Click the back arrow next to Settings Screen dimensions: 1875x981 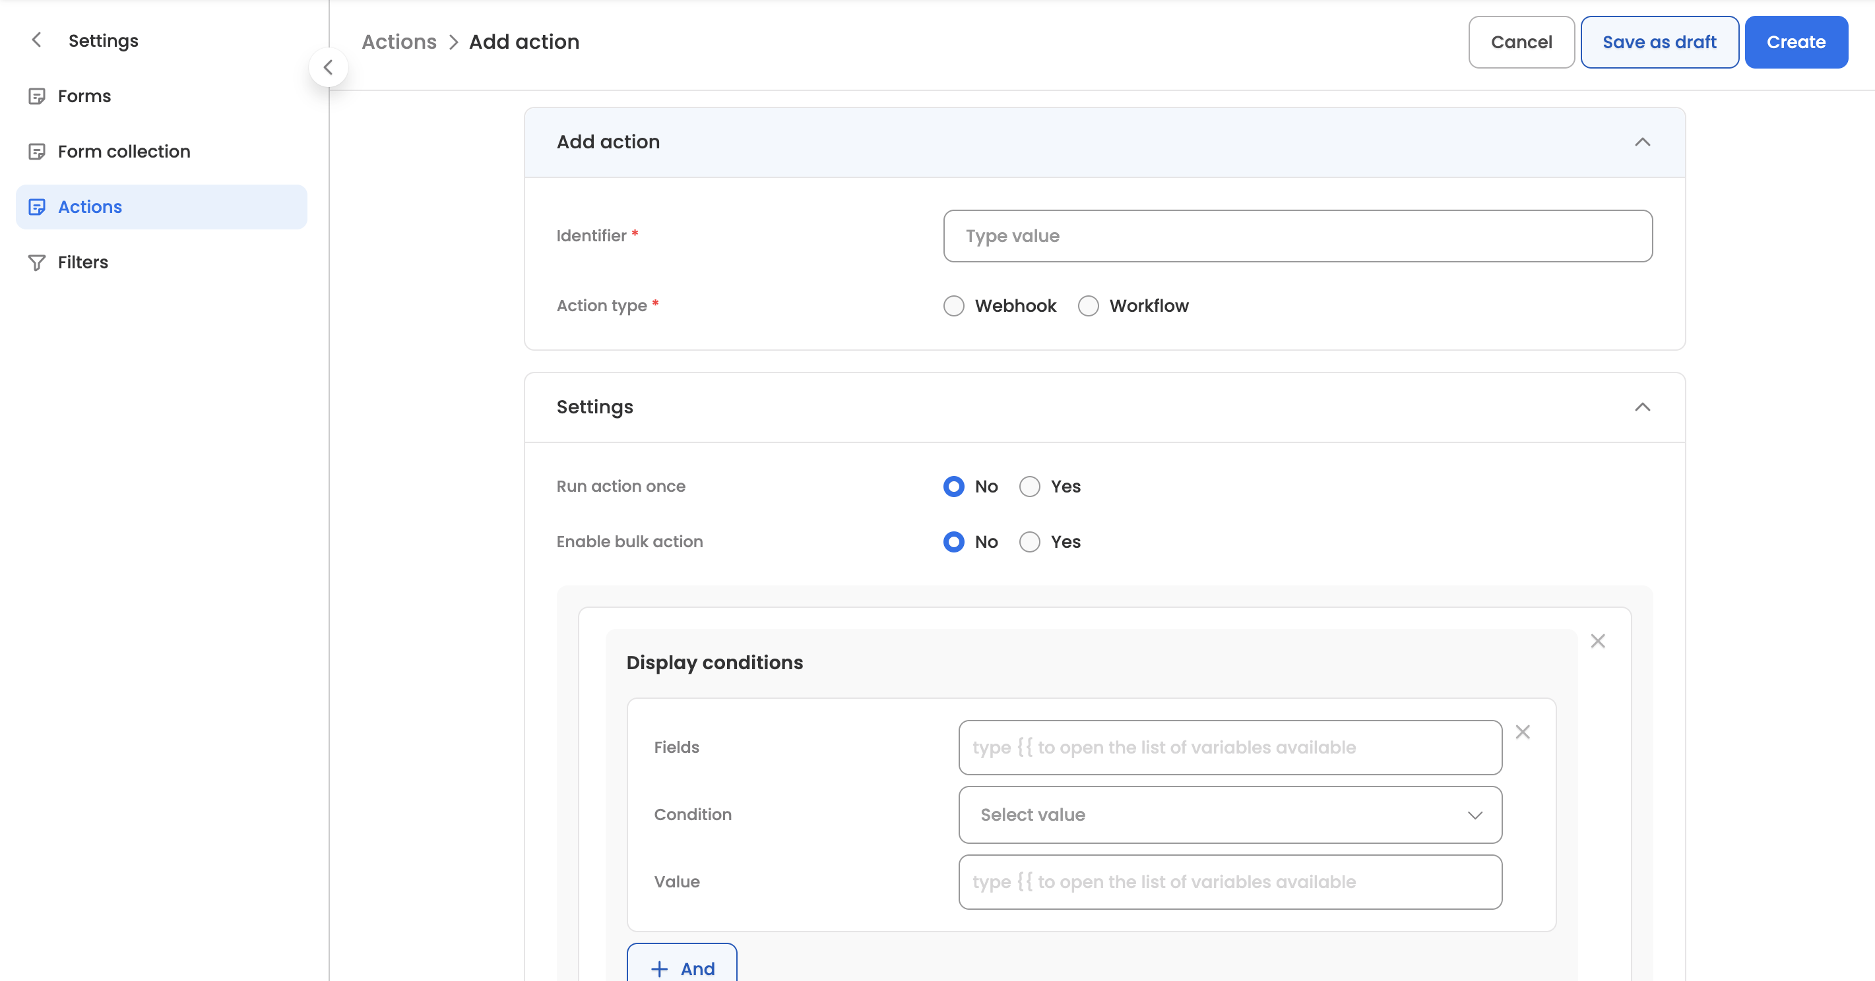coord(36,40)
